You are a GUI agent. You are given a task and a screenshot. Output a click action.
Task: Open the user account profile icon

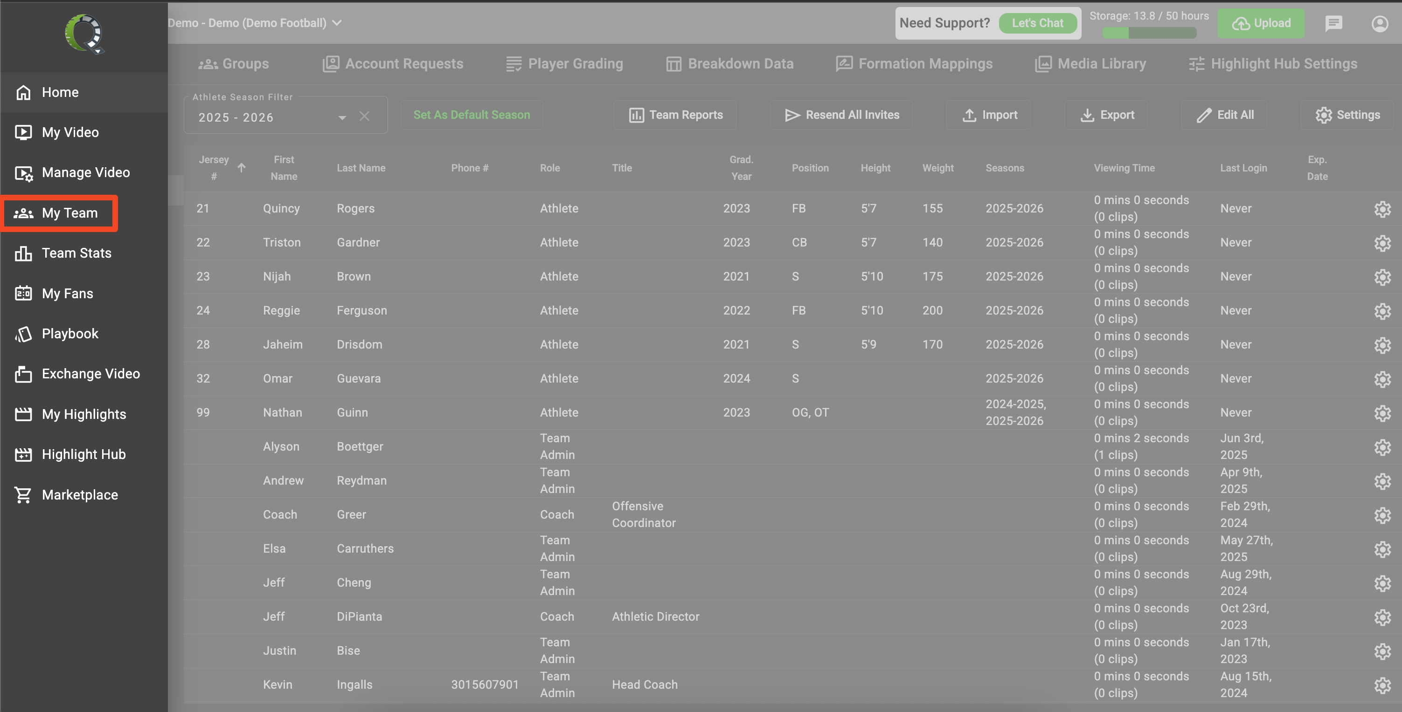coord(1380,23)
